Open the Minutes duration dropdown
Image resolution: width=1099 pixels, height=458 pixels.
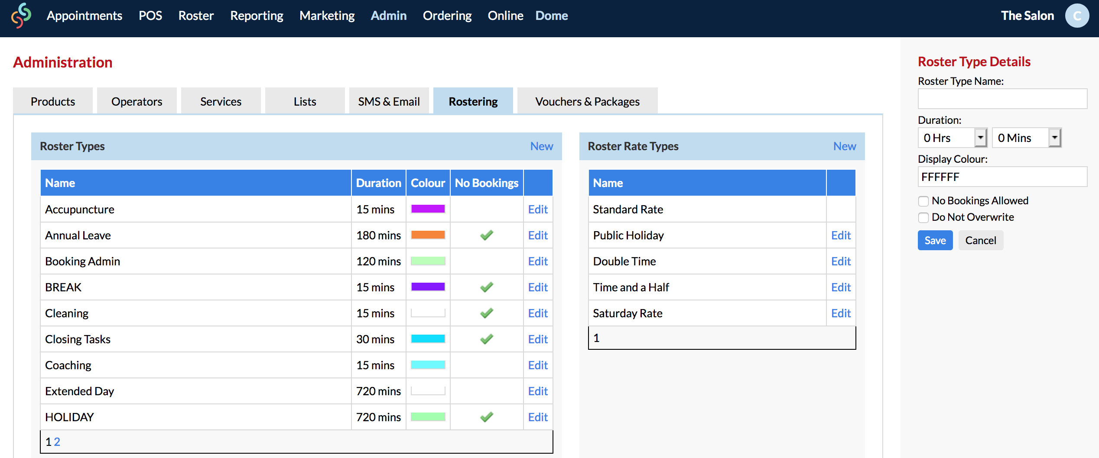click(x=1055, y=138)
